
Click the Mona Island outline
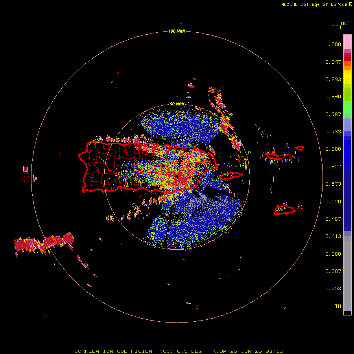coord(26,179)
